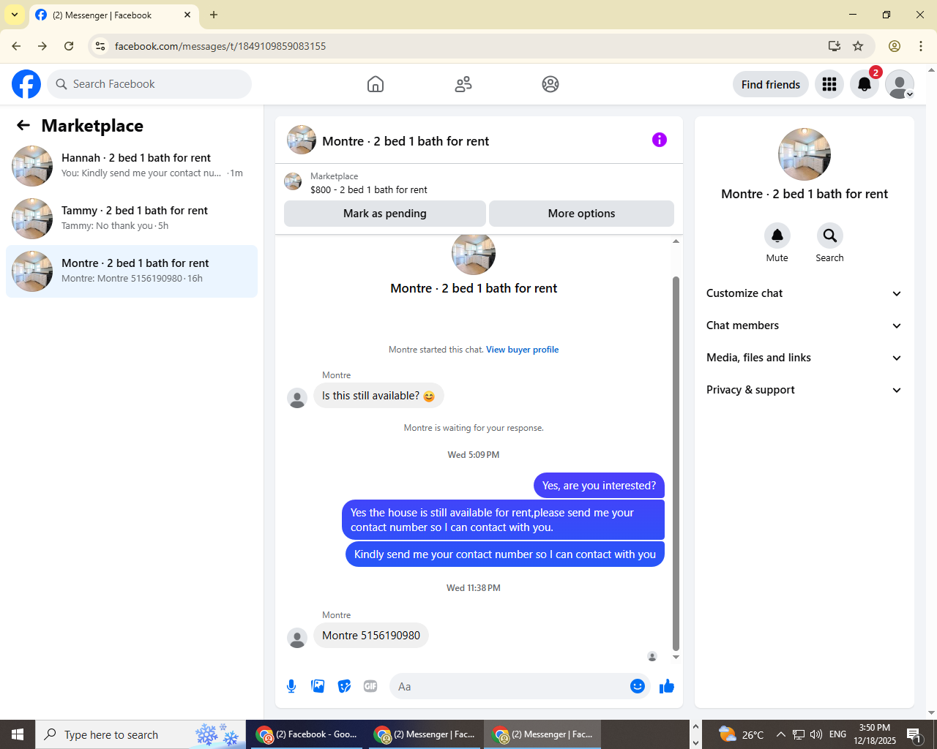The width and height of the screenshot is (937, 749).
Task: Expand Customize chat section
Action: tap(805, 293)
